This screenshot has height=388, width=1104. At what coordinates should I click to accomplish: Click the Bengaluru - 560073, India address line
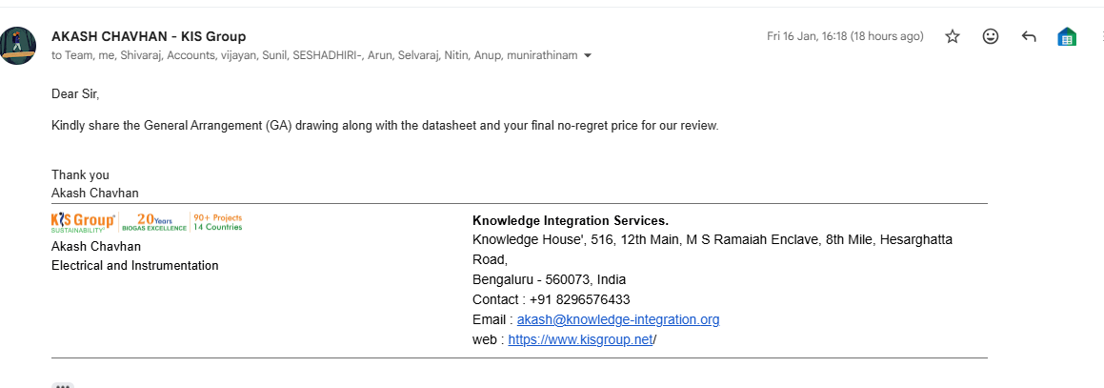click(x=549, y=279)
